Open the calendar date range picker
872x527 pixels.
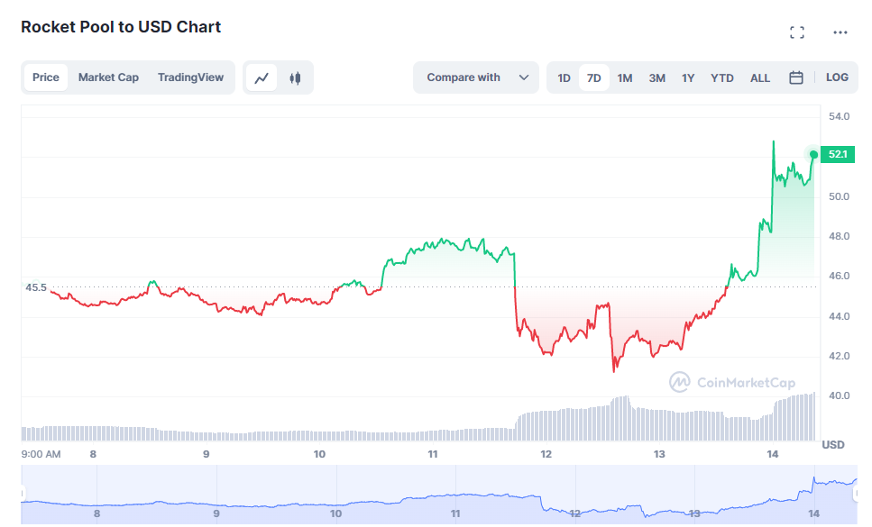pyautogui.click(x=796, y=77)
